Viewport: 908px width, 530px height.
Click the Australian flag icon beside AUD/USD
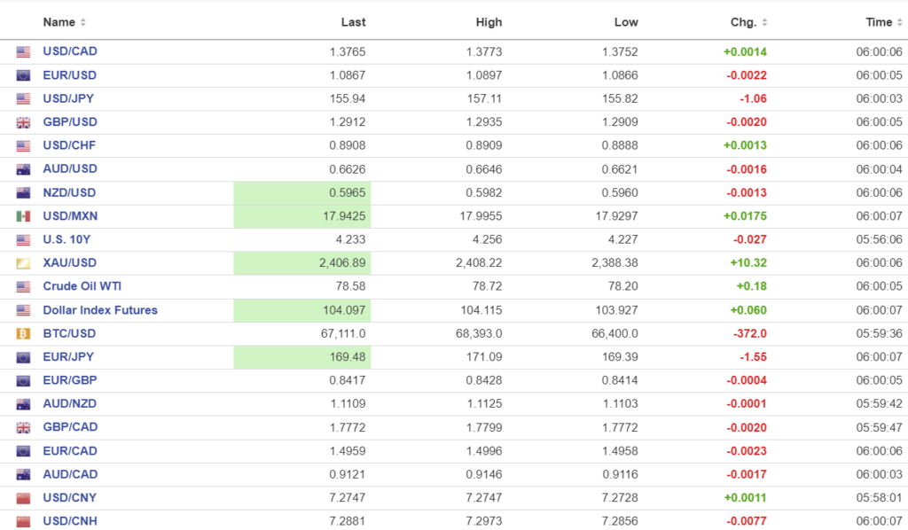(23, 169)
